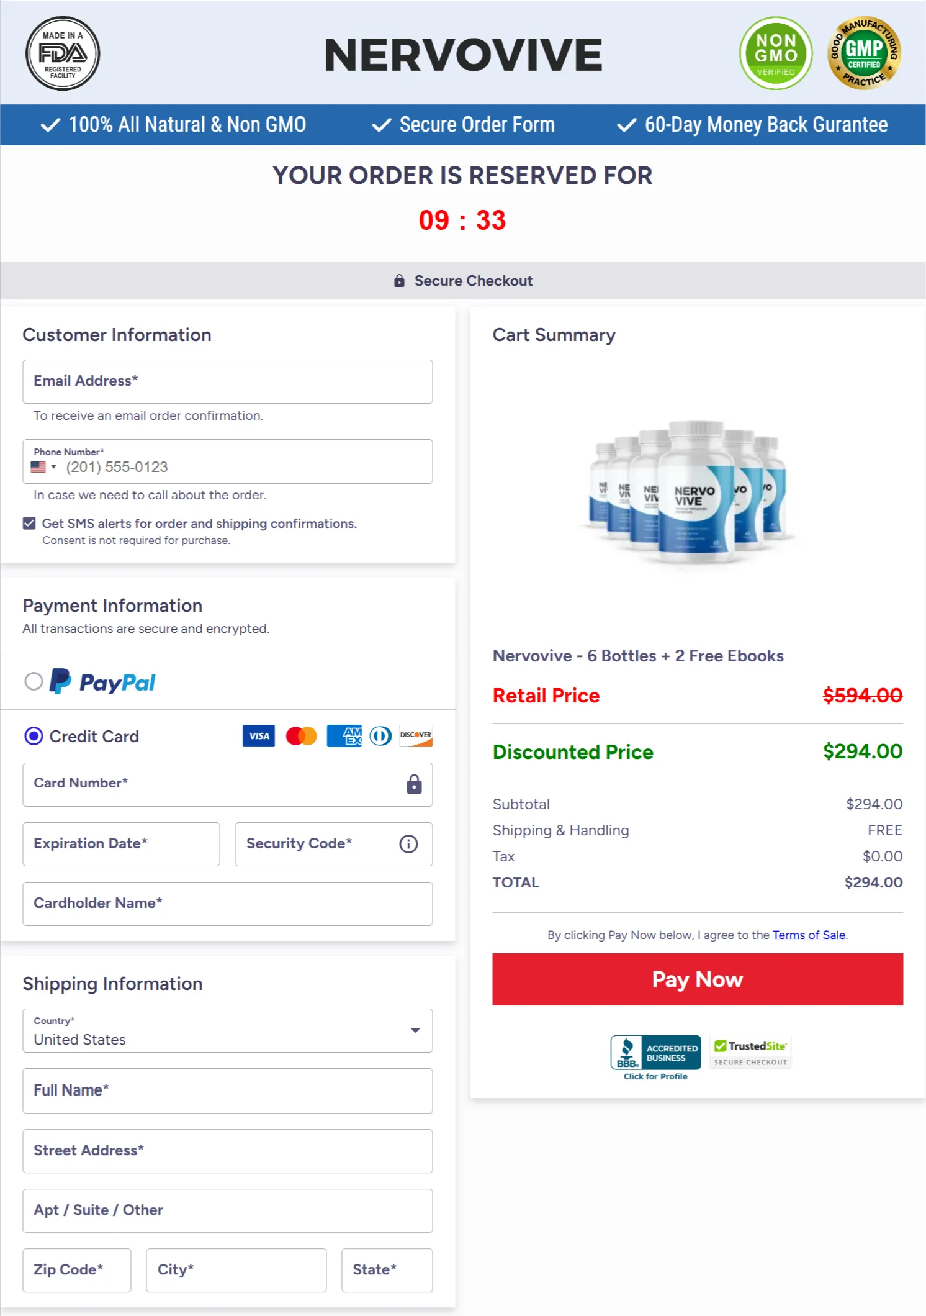Open the Country dropdown under Shipping Information

[x=415, y=1031]
